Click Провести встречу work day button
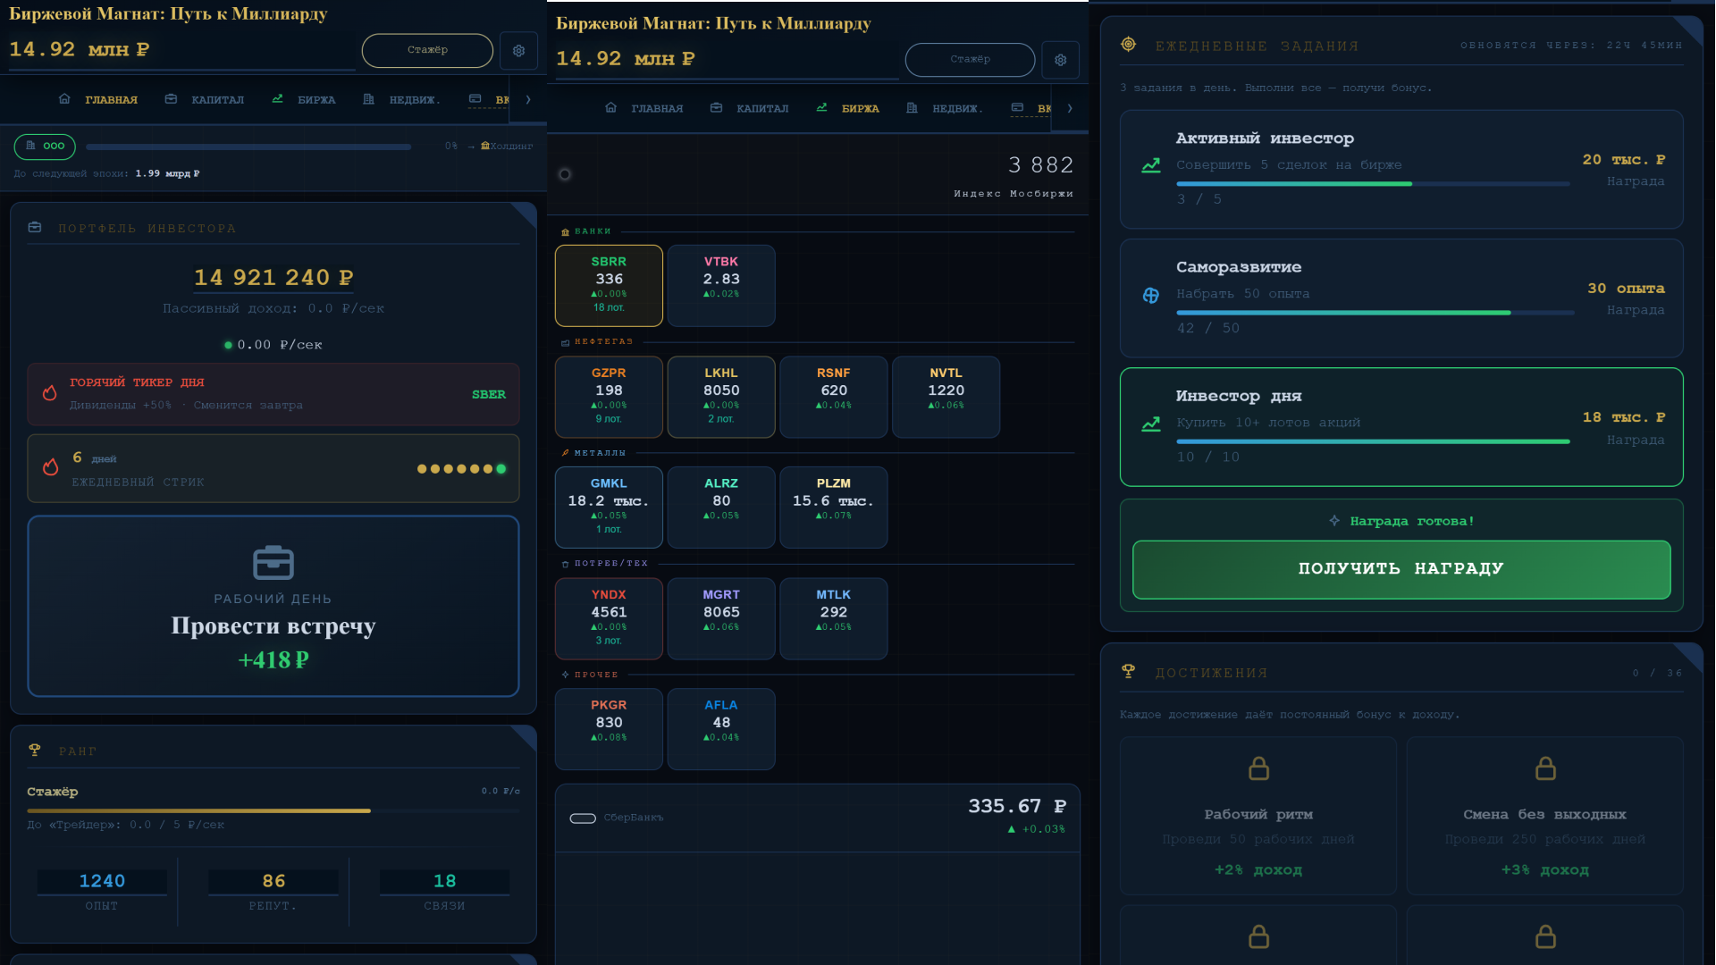The width and height of the screenshot is (1716, 965). (x=273, y=606)
